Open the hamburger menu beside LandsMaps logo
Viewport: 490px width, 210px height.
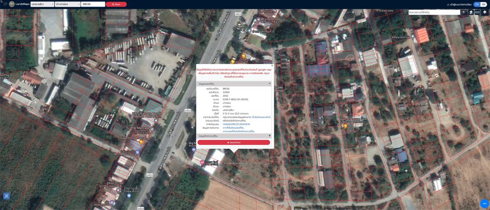(5, 4)
